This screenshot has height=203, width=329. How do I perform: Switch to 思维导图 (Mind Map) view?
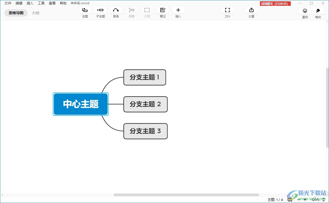click(x=16, y=13)
